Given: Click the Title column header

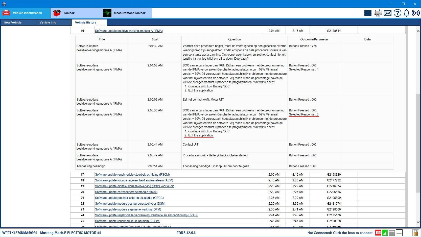Looking at the screenshot, I should coord(102,39).
